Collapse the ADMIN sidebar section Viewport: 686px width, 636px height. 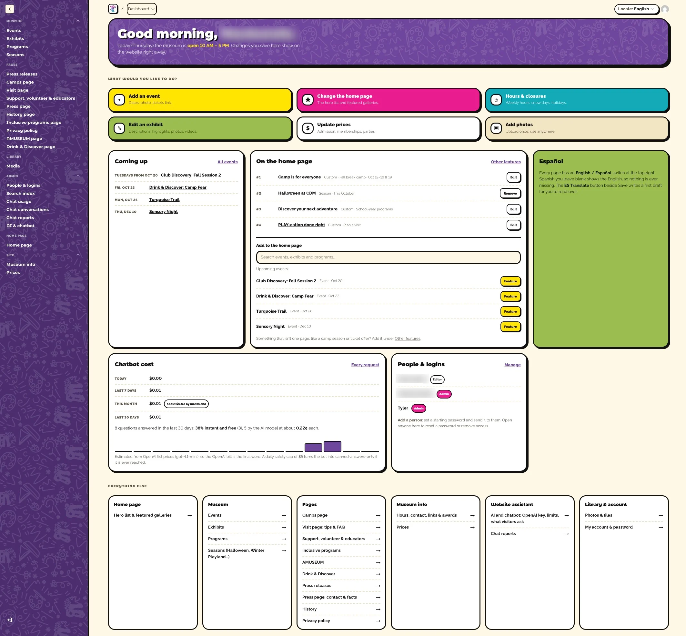click(78, 176)
